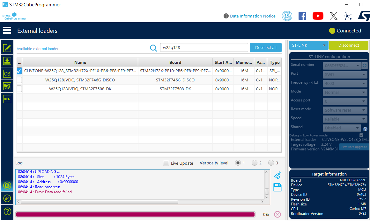Enable Live Update in the log panel
The height and width of the screenshot is (221, 370).
tap(166, 163)
